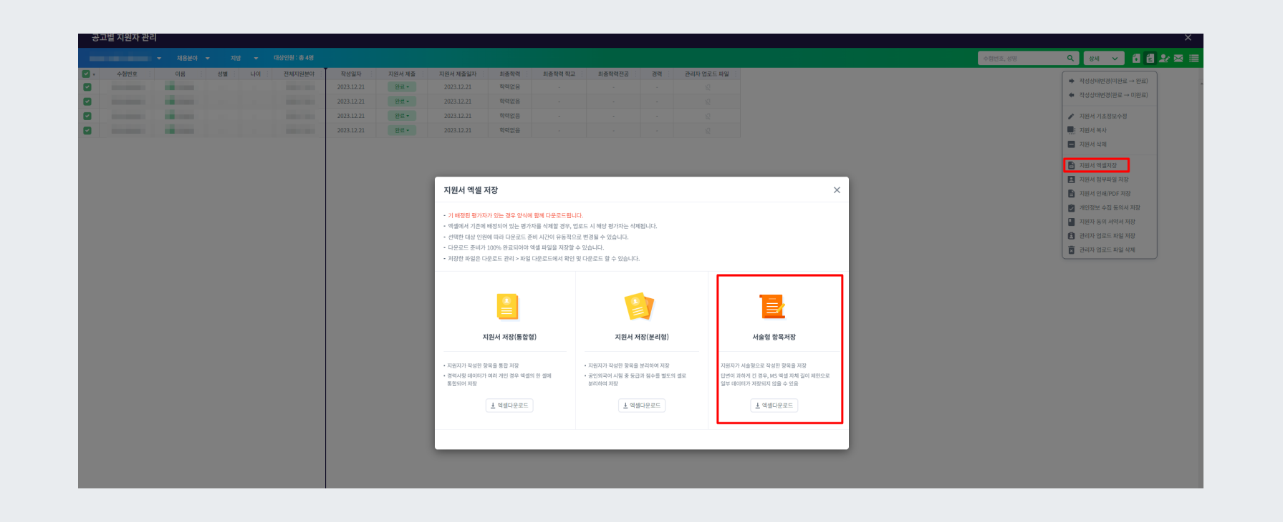Click the document menu icon in green toolbar
This screenshot has width=1283, height=522.
tap(1150, 59)
